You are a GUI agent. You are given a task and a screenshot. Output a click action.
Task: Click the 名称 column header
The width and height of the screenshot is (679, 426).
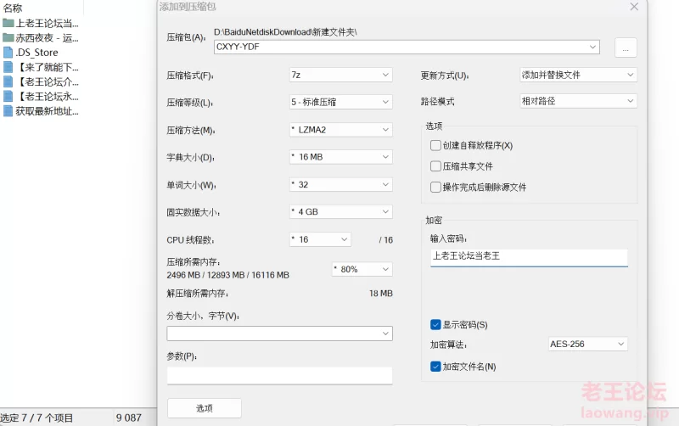(14, 8)
